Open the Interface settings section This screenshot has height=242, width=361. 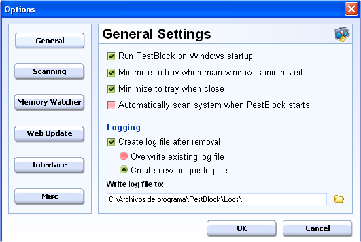(49, 165)
